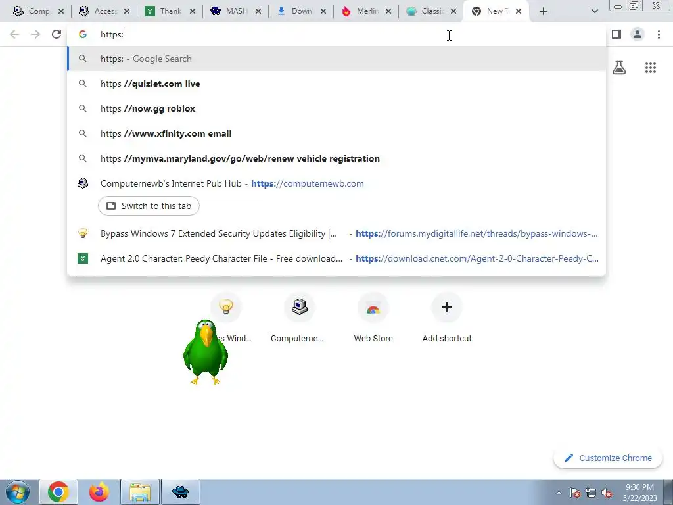Open the Computerne... shortcut tile
The width and height of the screenshot is (673, 505).
[x=299, y=318]
